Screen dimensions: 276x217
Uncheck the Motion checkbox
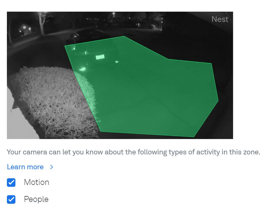pyautogui.click(x=11, y=182)
